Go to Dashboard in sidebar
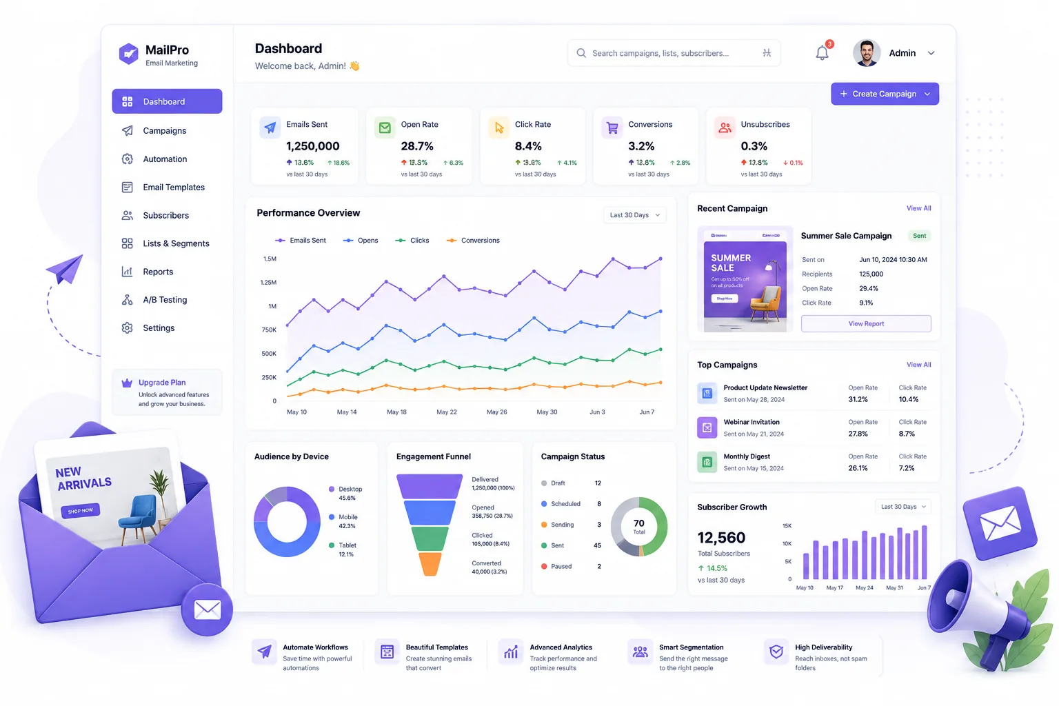The width and height of the screenshot is (1059, 706). point(167,101)
